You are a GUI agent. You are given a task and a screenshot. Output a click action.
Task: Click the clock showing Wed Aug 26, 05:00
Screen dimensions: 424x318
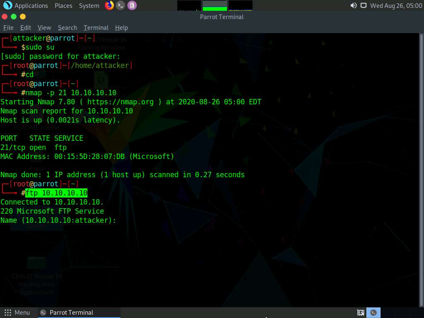(x=396, y=6)
